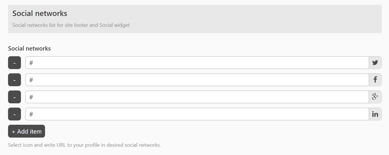This screenshot has height=155, width=389.
Task: Click the large Social networks section heading
Action: click(40, 13)
